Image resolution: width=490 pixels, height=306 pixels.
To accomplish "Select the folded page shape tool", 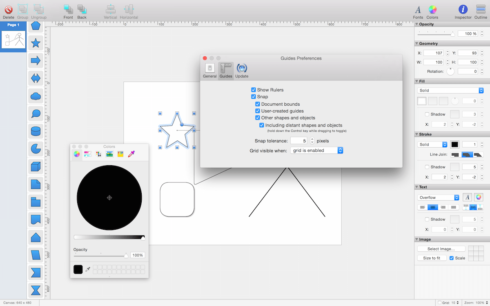I will [36, 184].
